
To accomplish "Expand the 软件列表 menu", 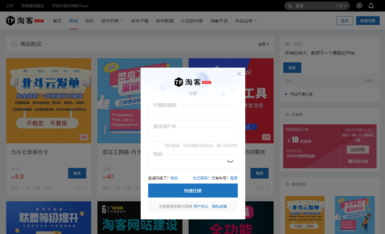I will [112, 21].
